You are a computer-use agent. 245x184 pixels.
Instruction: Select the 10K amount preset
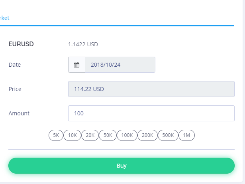click(73, 135)
